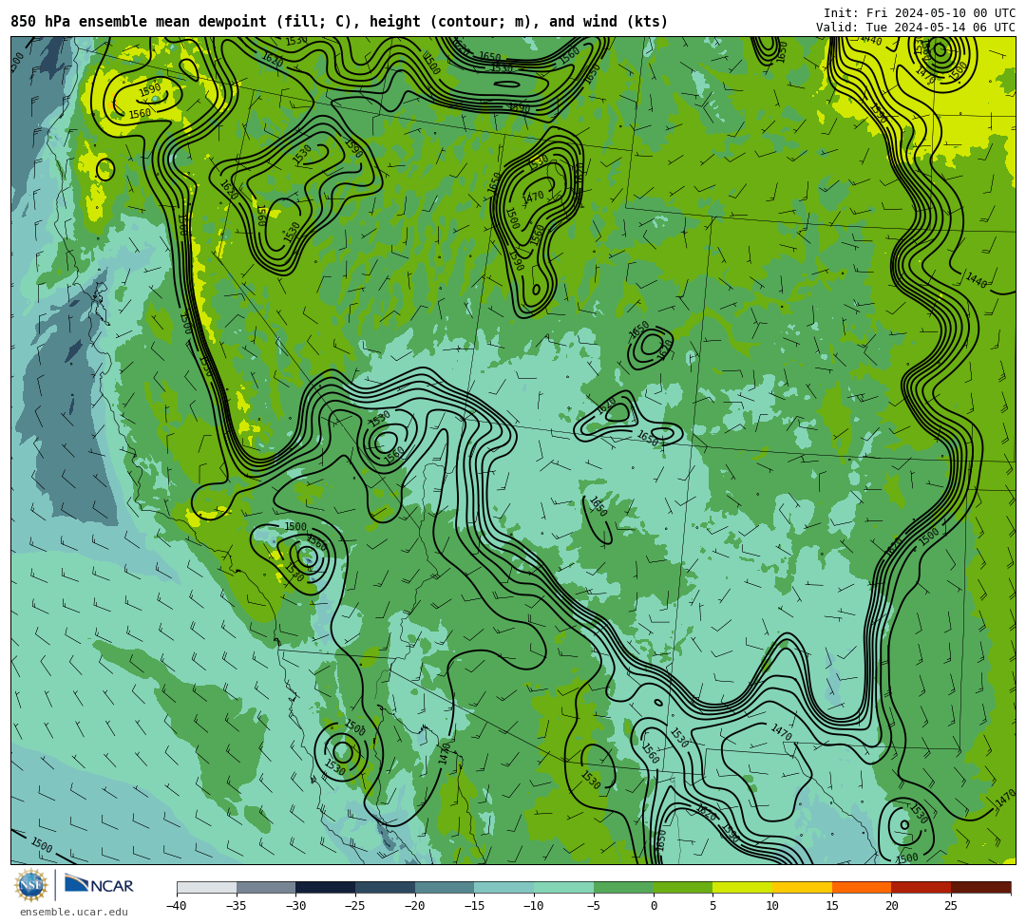Click the colorbar label 0
The height and width of the screenshot is (924, 1026).
click(x=654, y=906)
